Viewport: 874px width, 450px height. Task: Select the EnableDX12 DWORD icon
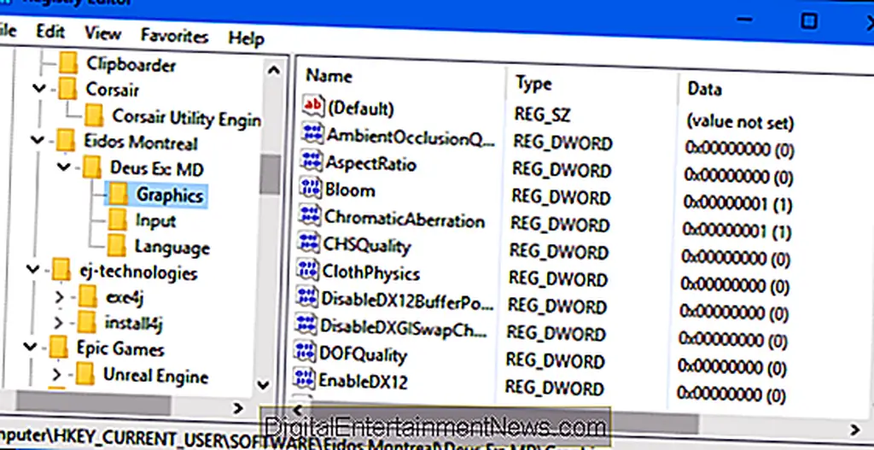pos(305,379)
